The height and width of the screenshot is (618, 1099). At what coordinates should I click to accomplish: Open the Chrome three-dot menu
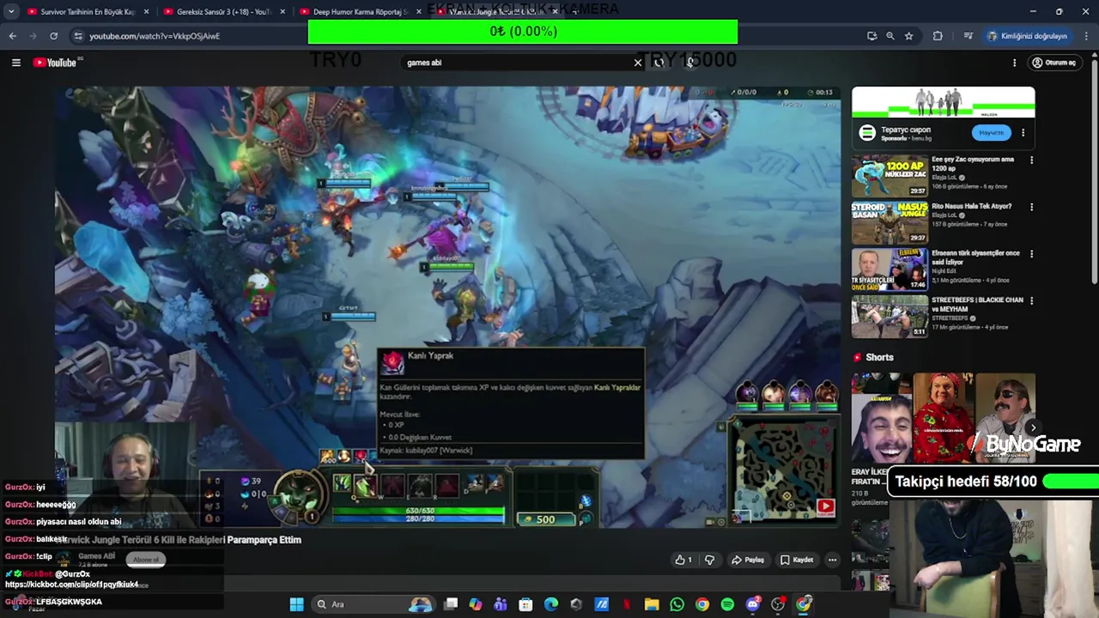(1086, 36)
